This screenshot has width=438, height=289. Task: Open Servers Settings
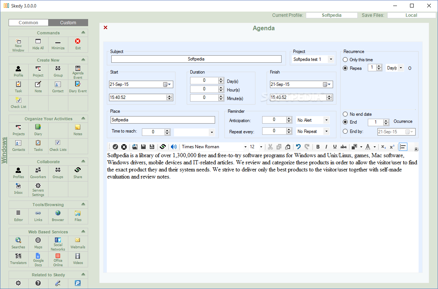38,189
